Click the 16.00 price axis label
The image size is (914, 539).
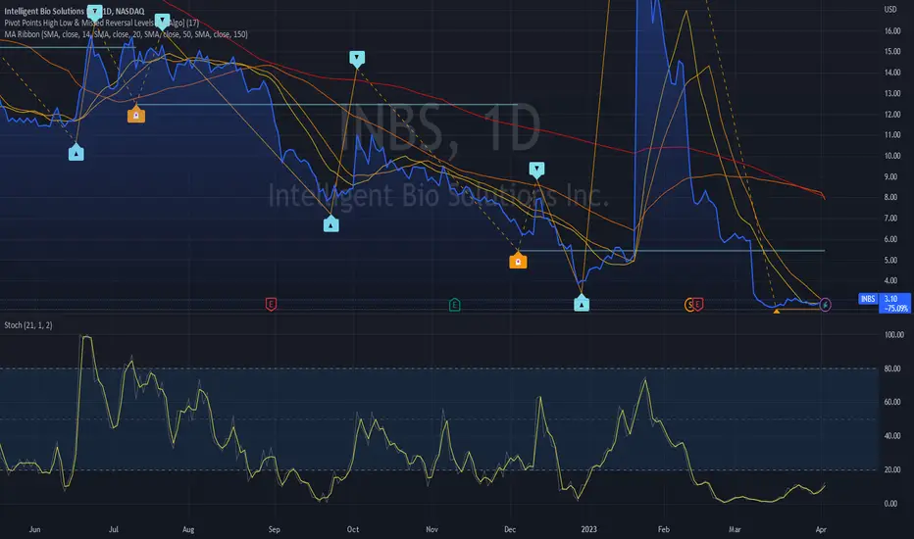892,31
